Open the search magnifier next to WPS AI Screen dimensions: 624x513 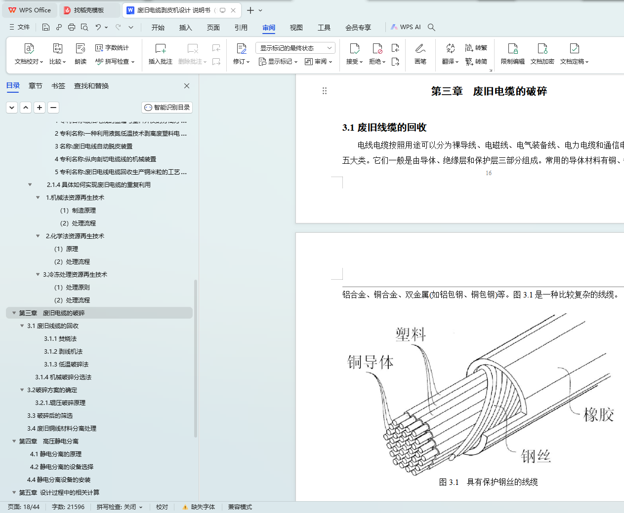click(431, 27)
